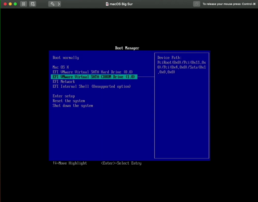Open the snapshot manager toolbar icon
258x202 pixels.
[x=33, y=4]
